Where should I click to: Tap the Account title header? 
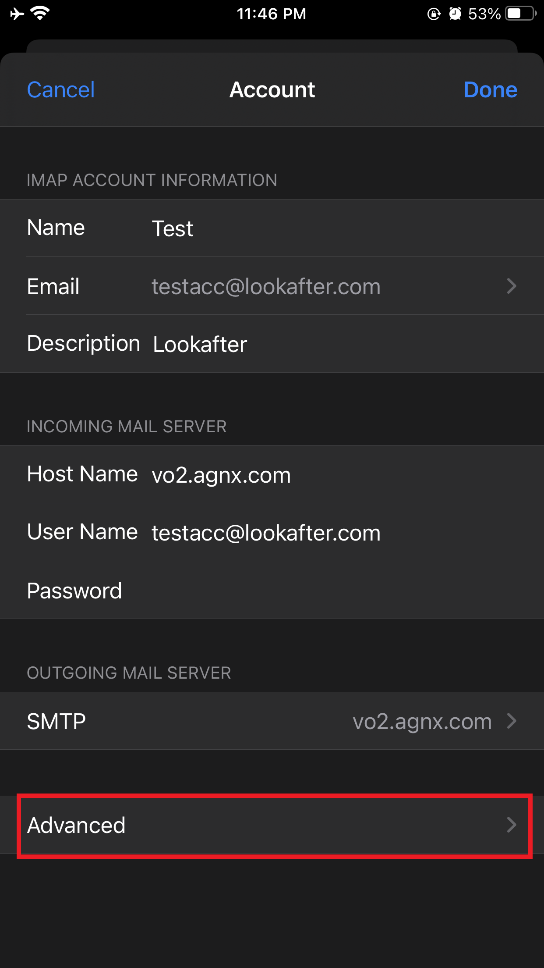tap(272, 90)
